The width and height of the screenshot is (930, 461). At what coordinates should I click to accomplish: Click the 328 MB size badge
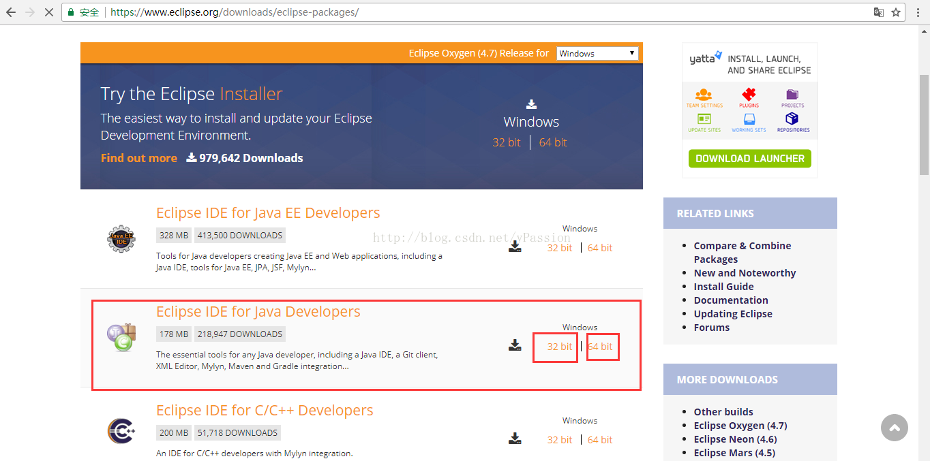[x=174, y=236]
